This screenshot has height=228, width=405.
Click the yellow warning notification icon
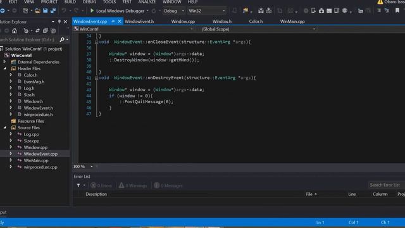coord(380,2)
